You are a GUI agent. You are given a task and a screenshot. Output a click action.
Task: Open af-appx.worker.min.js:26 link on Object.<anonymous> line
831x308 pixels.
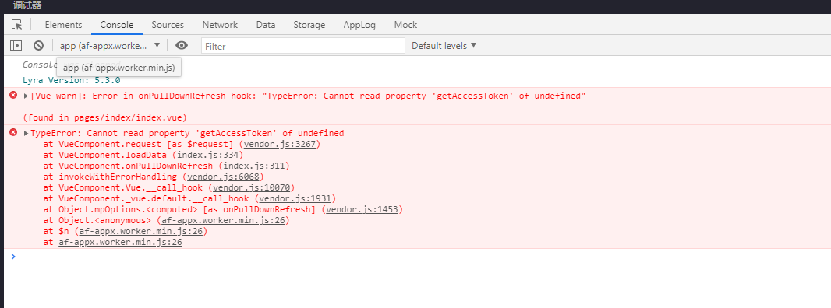223,221
